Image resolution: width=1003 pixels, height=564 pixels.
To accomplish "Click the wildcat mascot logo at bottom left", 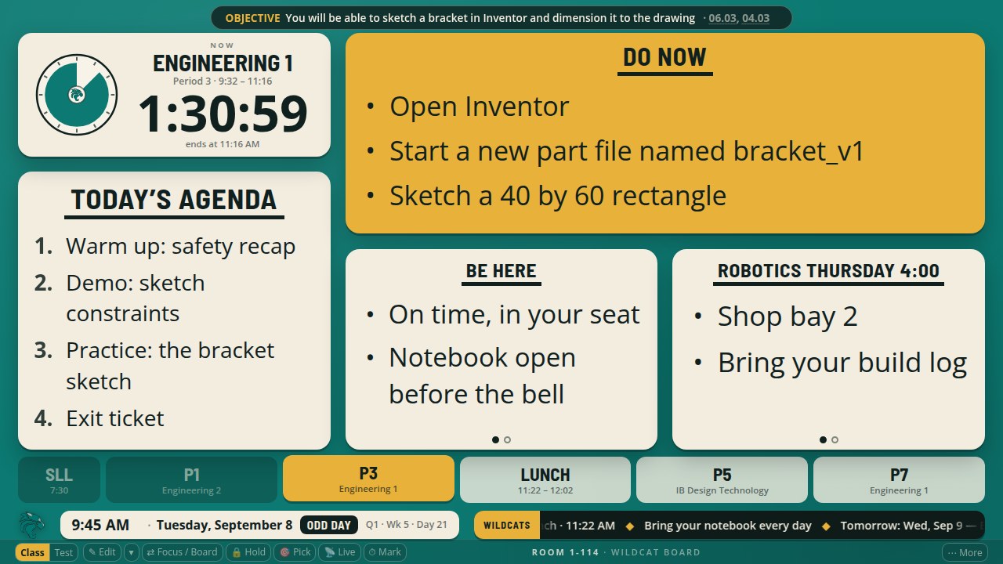I will click(x=32, y=525).
